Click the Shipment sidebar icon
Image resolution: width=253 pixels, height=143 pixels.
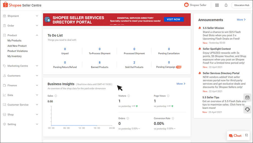tap(5, 16)
